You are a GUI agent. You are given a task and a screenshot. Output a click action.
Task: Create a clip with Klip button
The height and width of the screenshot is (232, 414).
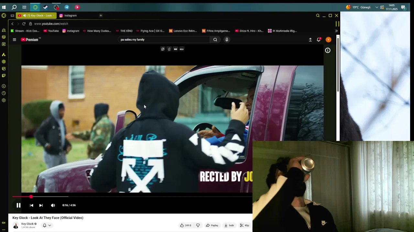[x=245, y=225]
